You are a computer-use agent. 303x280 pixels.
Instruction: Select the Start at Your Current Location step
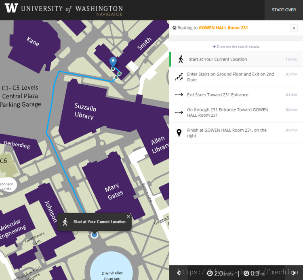[236, 59]
